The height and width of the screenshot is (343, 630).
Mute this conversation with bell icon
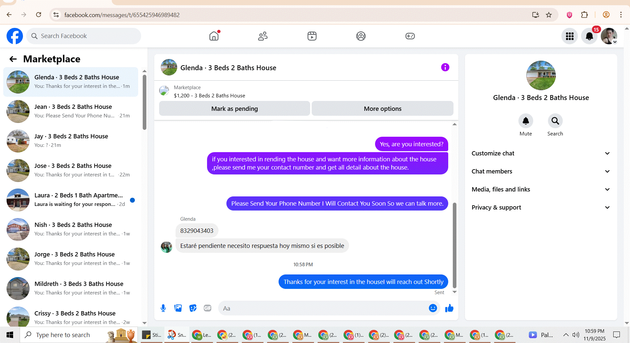526,121
